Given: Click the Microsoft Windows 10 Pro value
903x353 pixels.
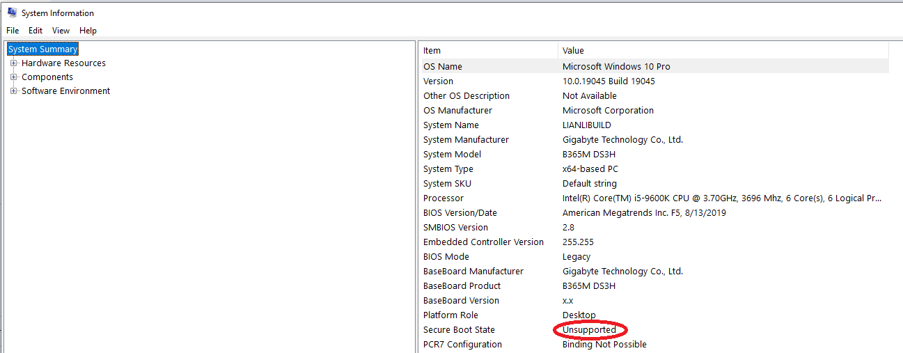Looking at the screenshot, I should 616,67.
